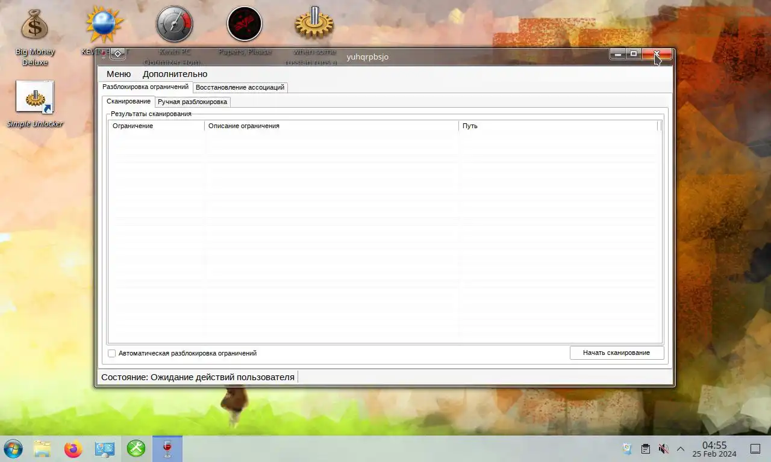
Task: Click the Путь column header
Action: pyautogui.click(x=558, y=126)
